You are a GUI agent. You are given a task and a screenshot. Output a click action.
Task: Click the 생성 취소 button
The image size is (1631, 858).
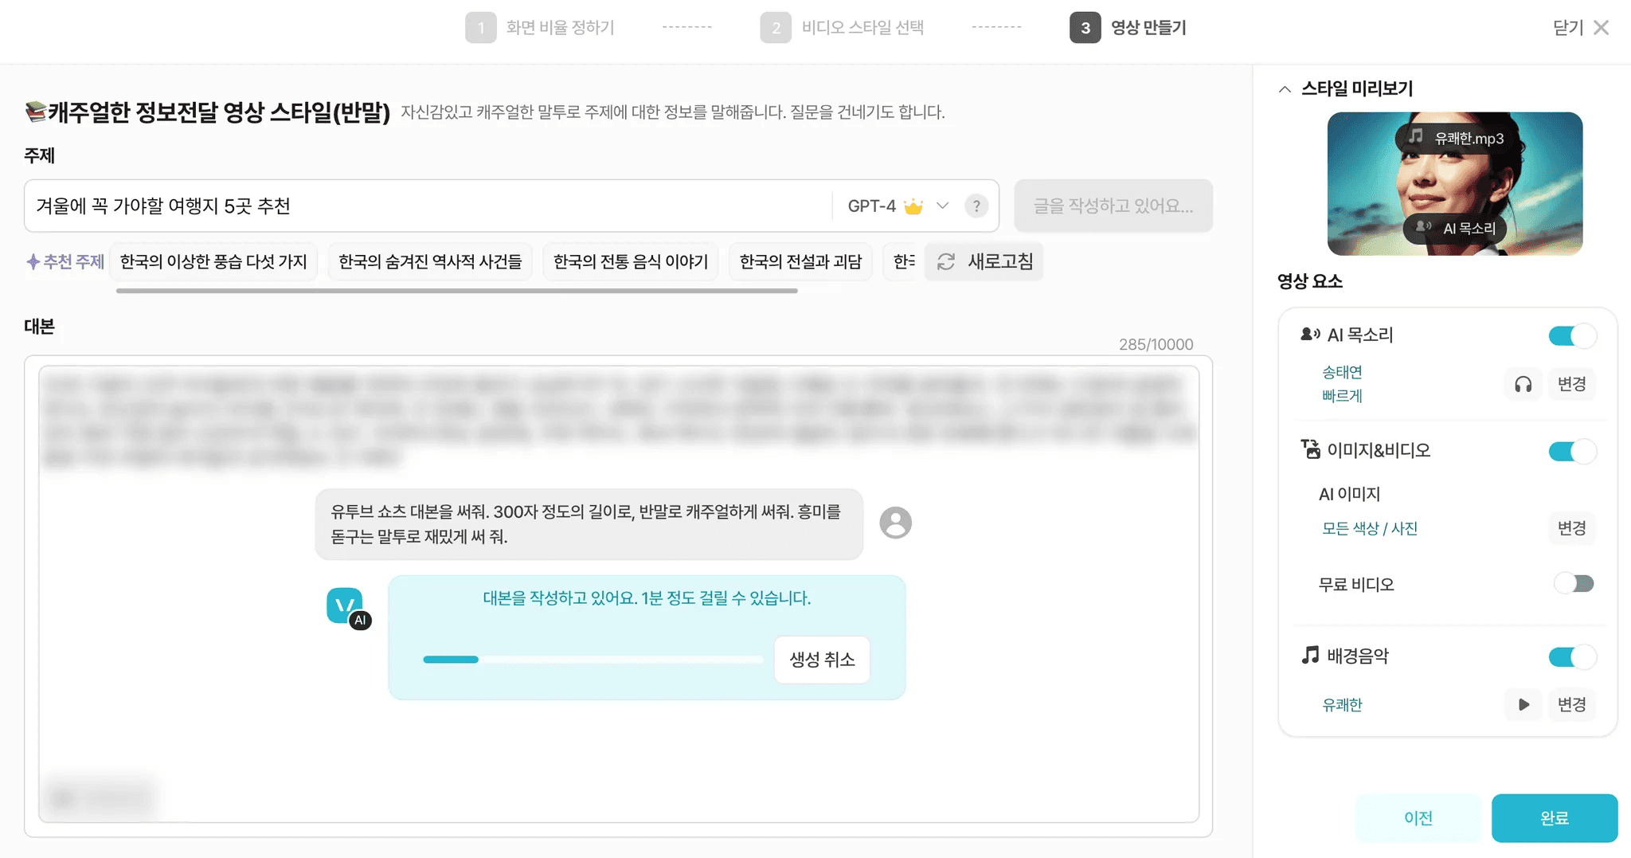822,659
